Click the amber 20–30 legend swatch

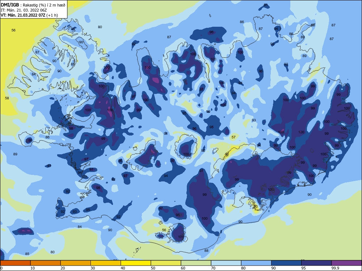[x=76, y=263]
